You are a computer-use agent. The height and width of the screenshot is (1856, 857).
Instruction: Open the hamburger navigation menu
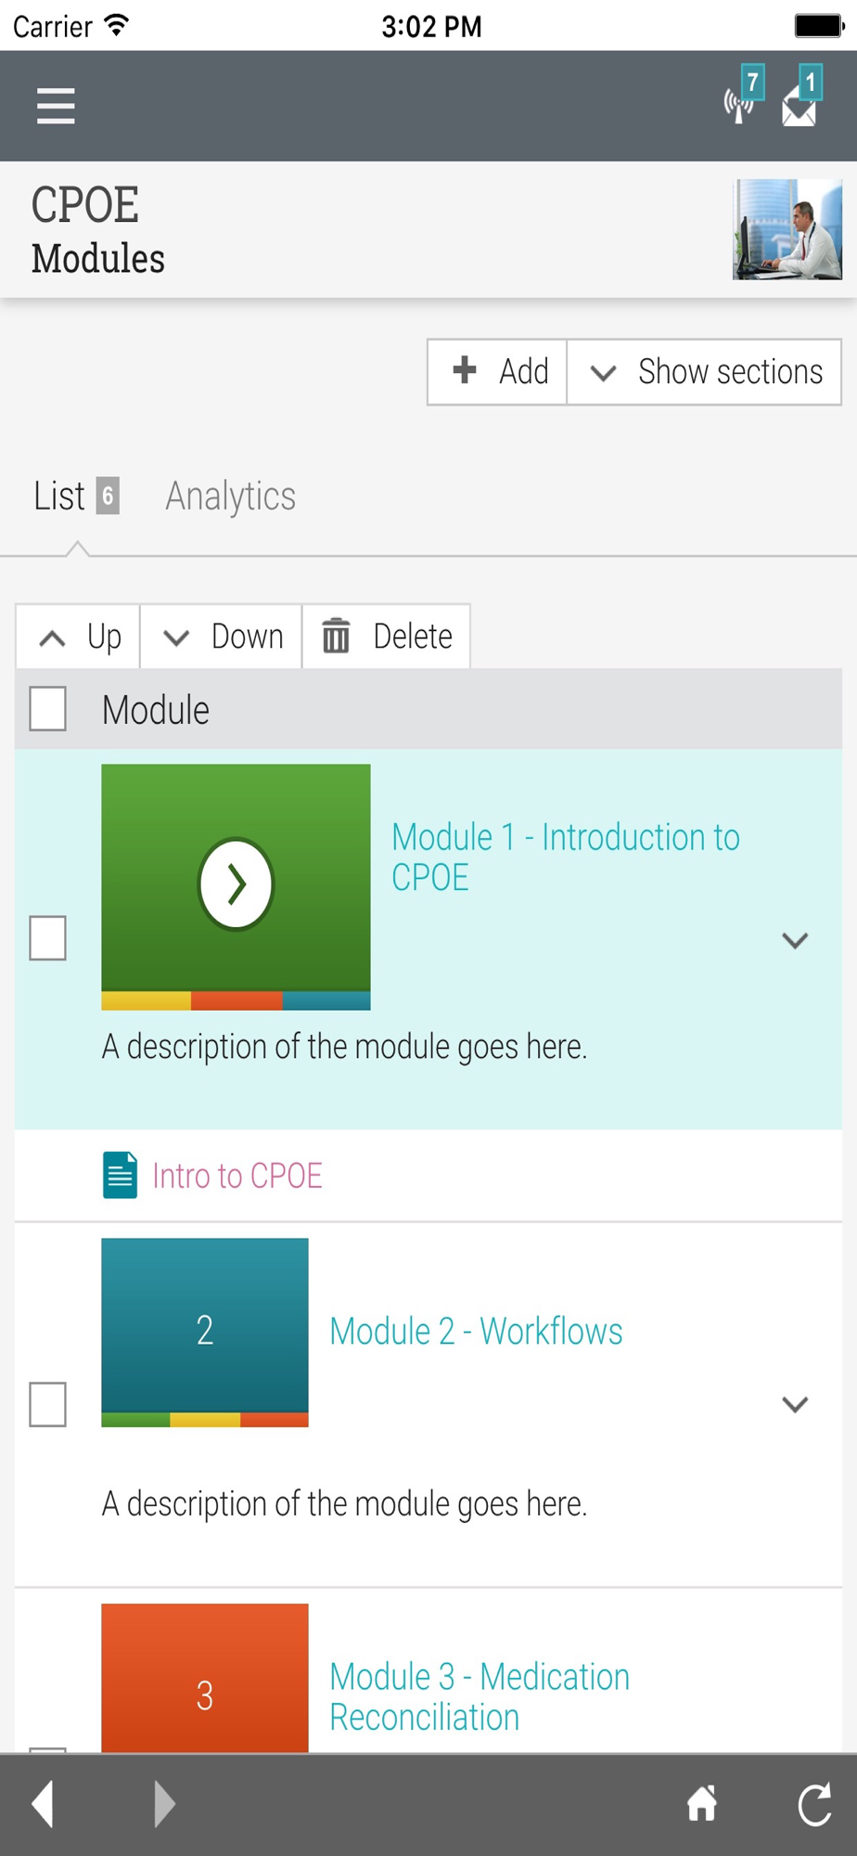56,106
